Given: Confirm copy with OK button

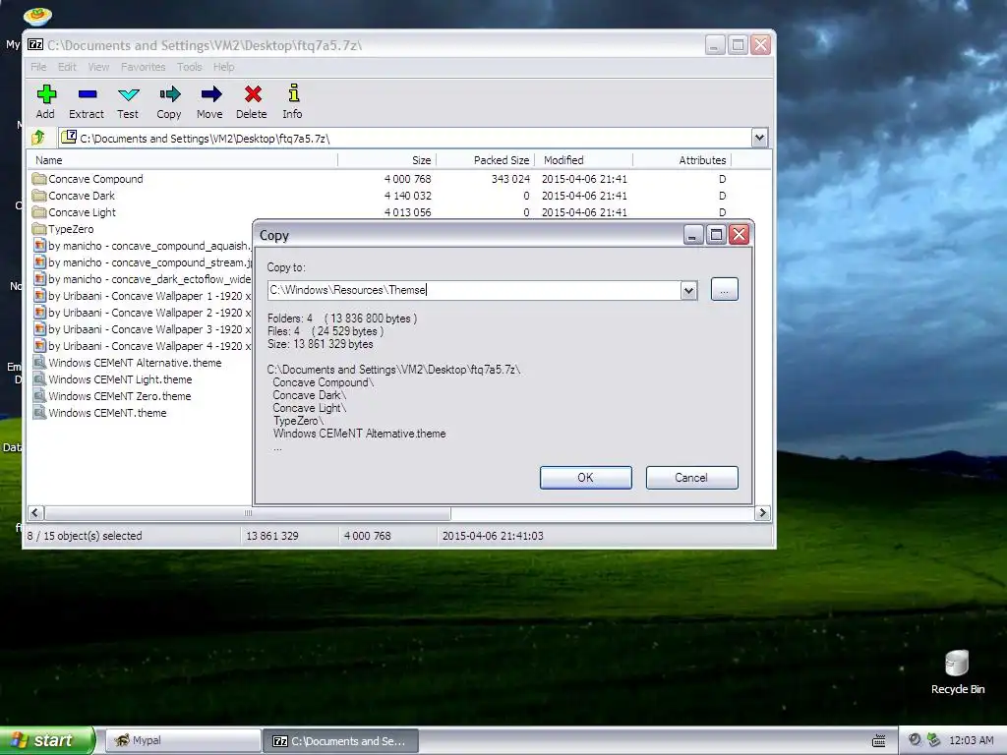Looking at the screenshot, I should coord(586,478).
